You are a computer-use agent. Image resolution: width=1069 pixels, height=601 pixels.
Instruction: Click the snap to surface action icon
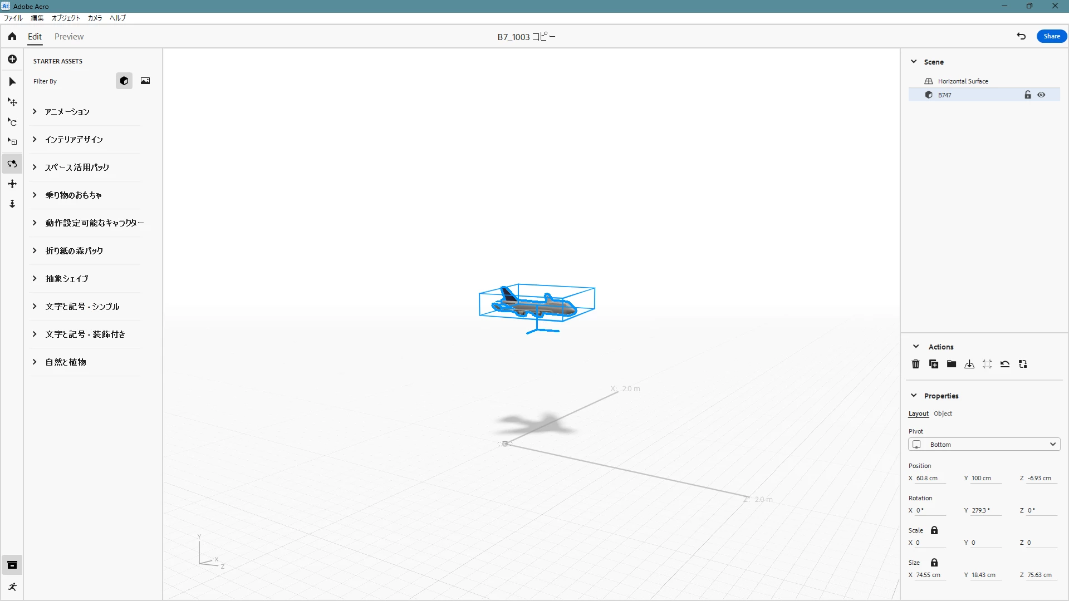[969, 364]
